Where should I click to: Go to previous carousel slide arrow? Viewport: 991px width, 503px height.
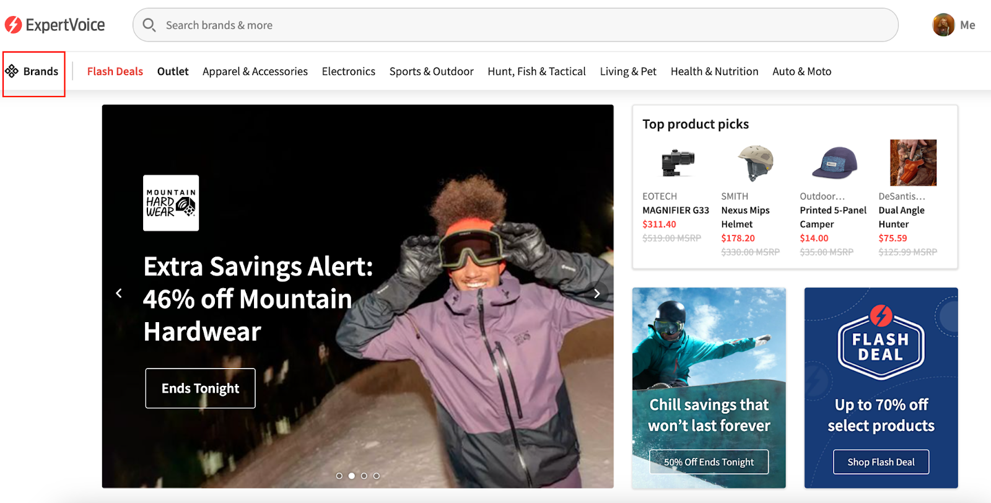(x=119, y=293)
